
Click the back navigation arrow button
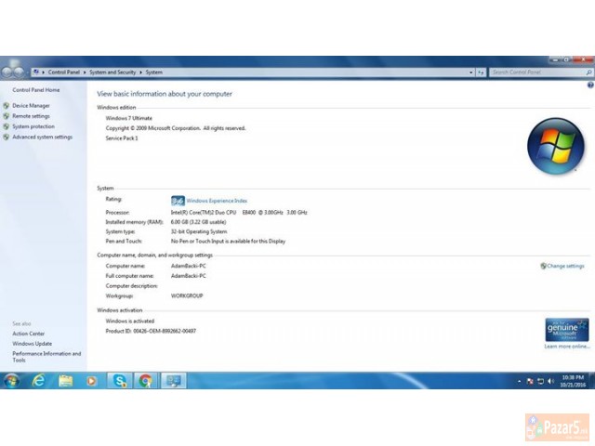tap(7, 72)
